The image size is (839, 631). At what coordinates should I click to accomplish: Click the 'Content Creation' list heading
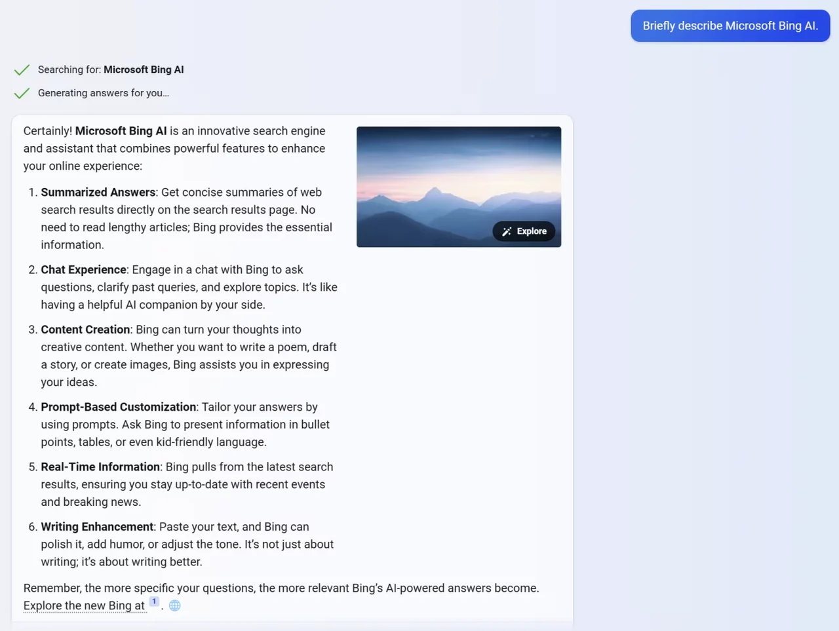point(85,330)
